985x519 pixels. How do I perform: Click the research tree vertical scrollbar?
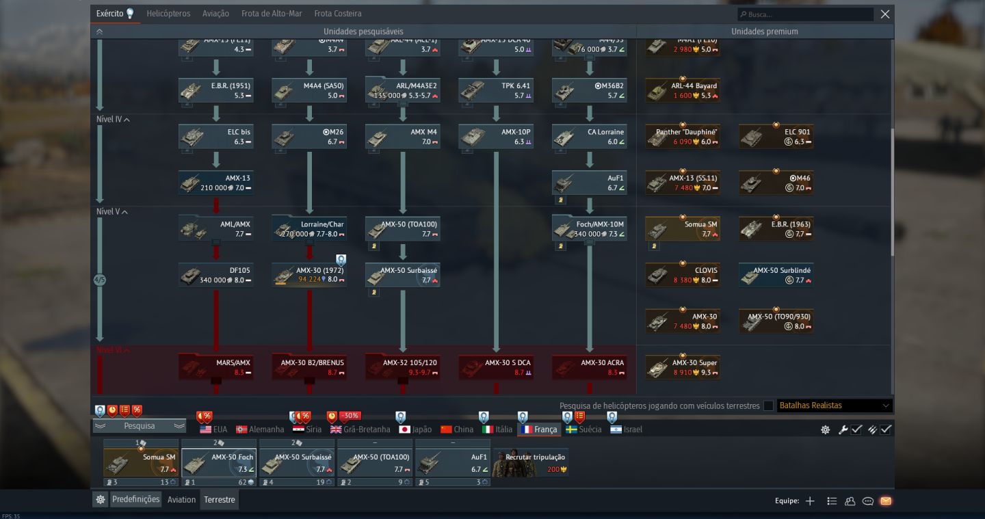coord(892,191)
